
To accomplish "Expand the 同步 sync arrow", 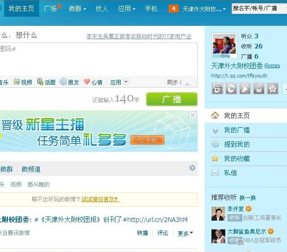I will [x=187, y=84].
